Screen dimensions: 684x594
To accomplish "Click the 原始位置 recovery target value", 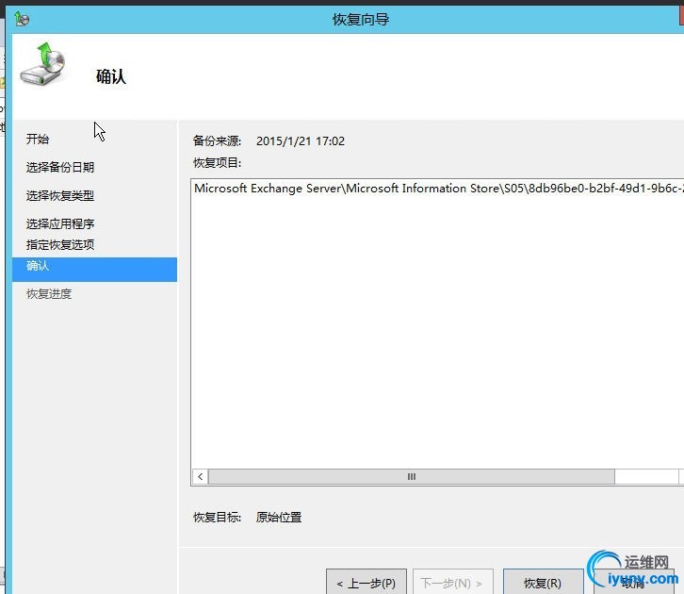I will pos(279,518).
